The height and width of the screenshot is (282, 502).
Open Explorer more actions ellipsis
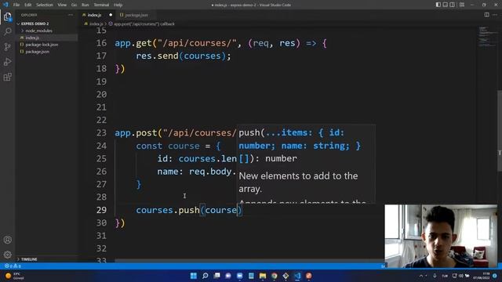[x=71, y=15]
